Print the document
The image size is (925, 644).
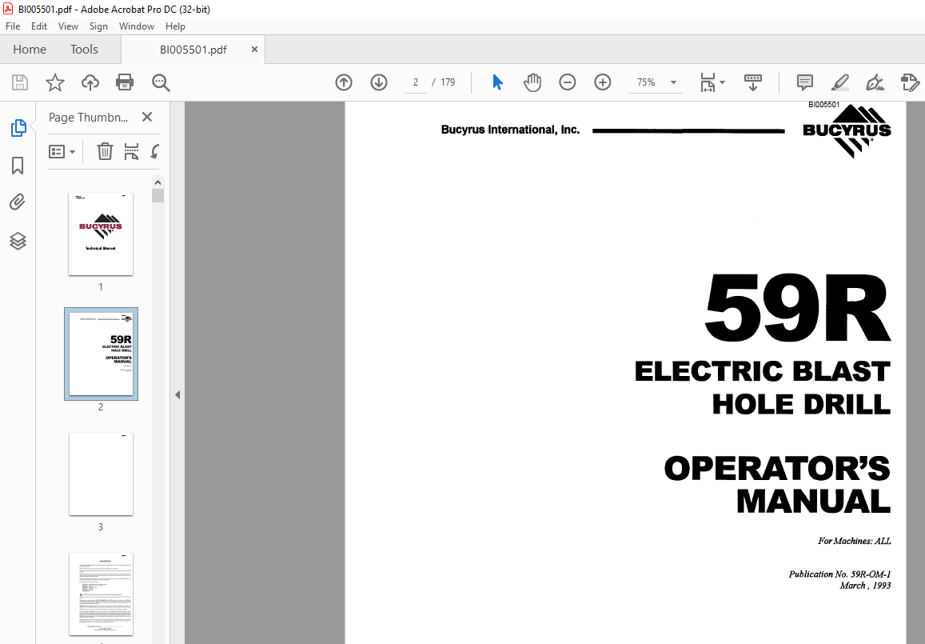point(125,82)
